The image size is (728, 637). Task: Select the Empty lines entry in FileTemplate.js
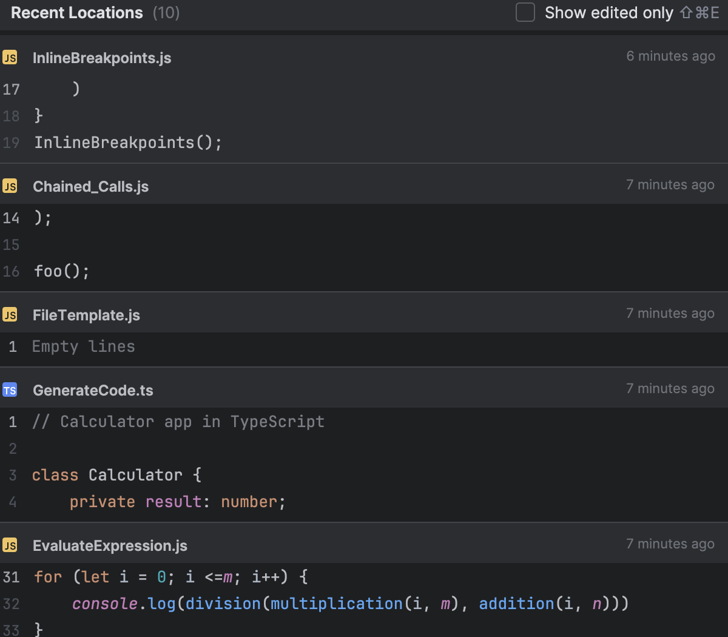pos(83,346)
